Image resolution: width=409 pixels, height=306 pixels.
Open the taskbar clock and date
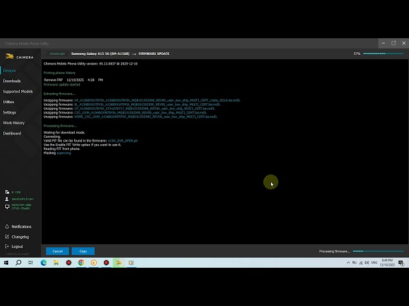[x=387, y=263]
